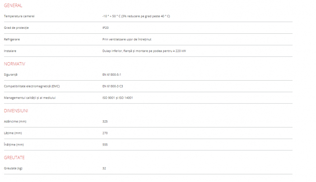Click the temperature range value text

click(136, 16)
